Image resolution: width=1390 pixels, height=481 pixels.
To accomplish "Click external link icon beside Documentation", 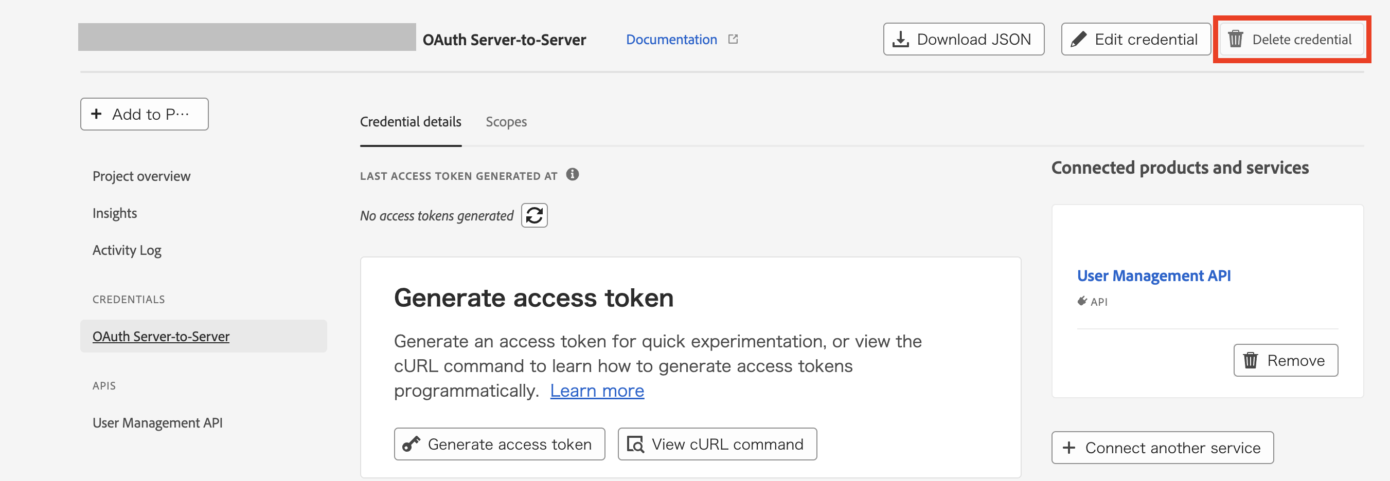I will (x=733, y=39).
